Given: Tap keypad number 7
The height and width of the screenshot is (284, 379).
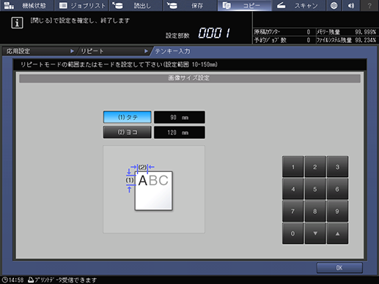Looking at the screenshot, I should (293, 212).
